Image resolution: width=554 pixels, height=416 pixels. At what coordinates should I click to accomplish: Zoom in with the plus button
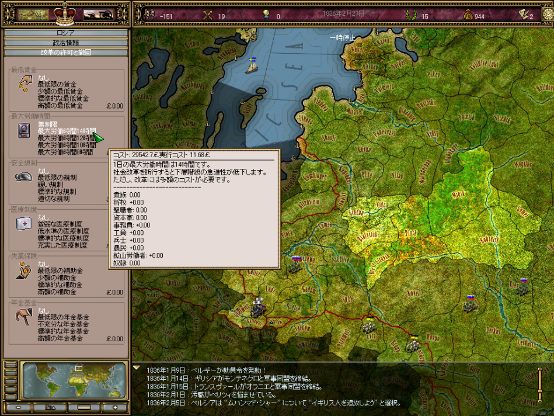coord(114,407)
